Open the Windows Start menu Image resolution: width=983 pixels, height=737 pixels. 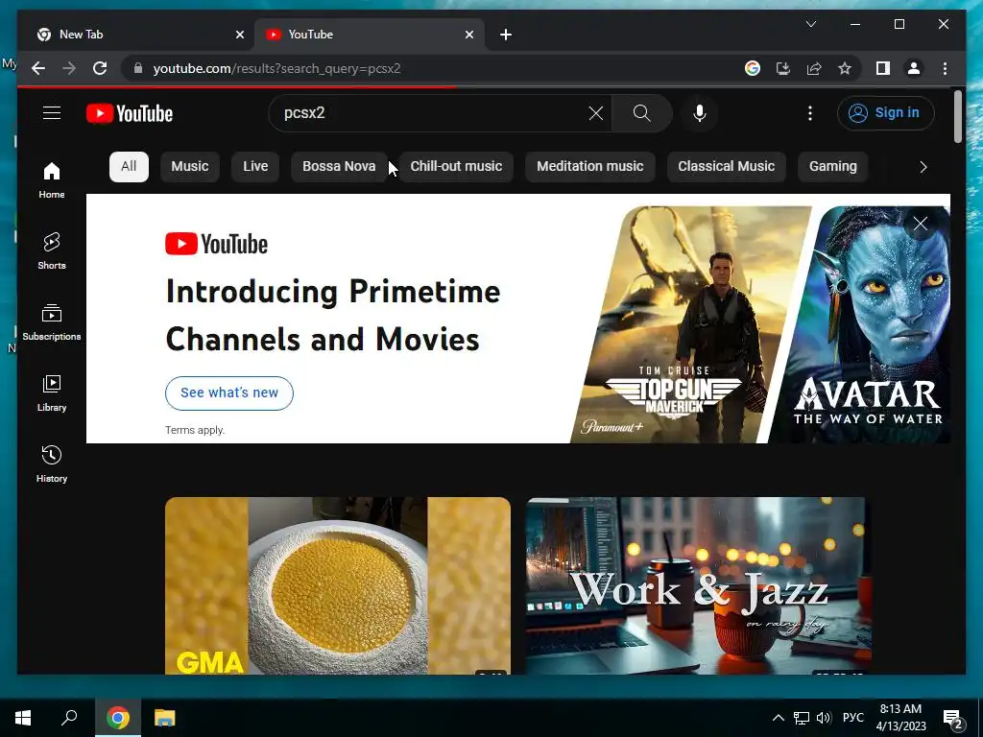tap(23, 718)
